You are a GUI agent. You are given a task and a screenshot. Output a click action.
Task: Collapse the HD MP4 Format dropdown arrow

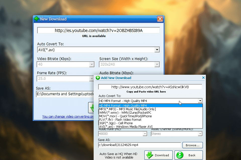pos(200,101)
